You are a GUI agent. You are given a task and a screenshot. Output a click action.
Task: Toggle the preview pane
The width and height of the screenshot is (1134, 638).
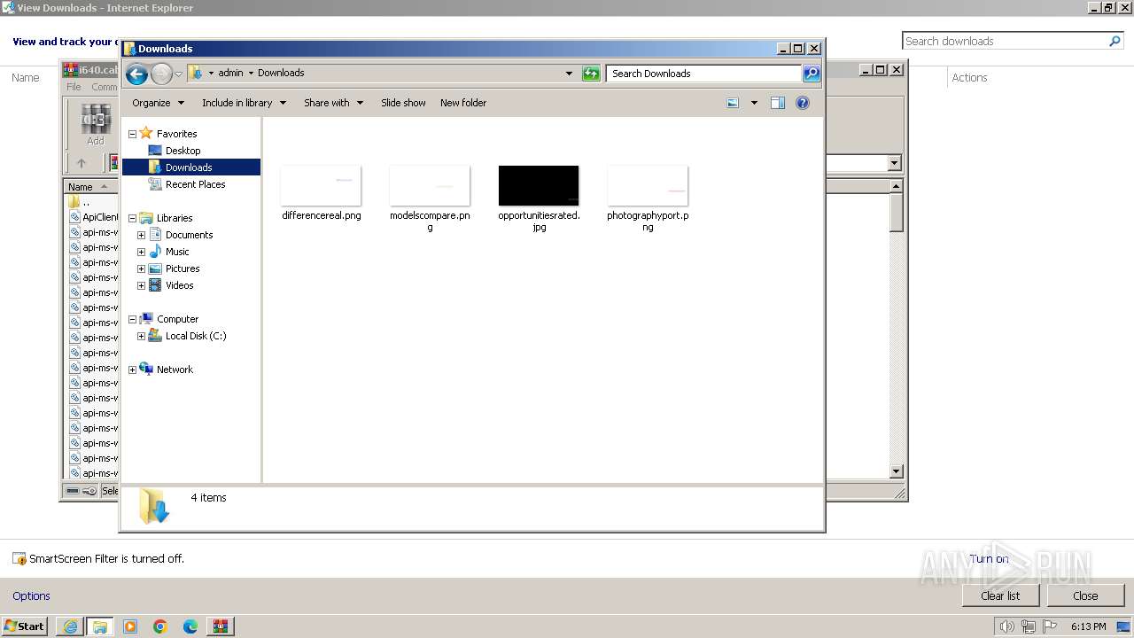click(778, 103)
